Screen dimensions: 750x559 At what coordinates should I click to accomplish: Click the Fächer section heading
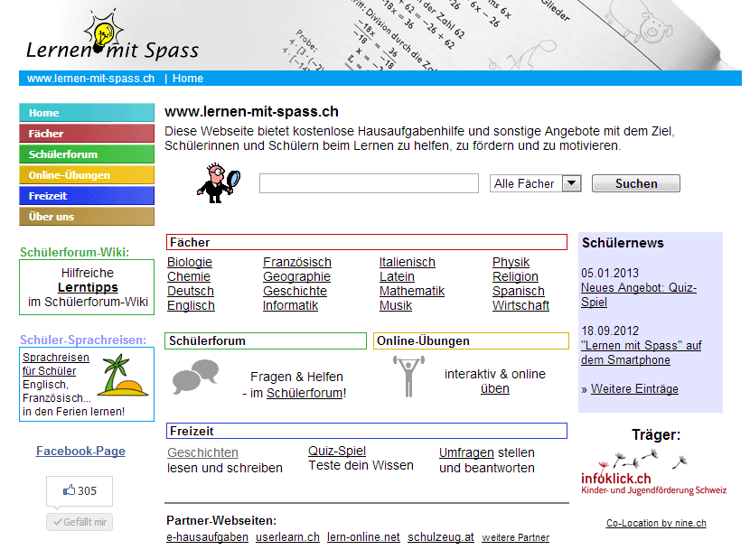click(x=367, y=242)
